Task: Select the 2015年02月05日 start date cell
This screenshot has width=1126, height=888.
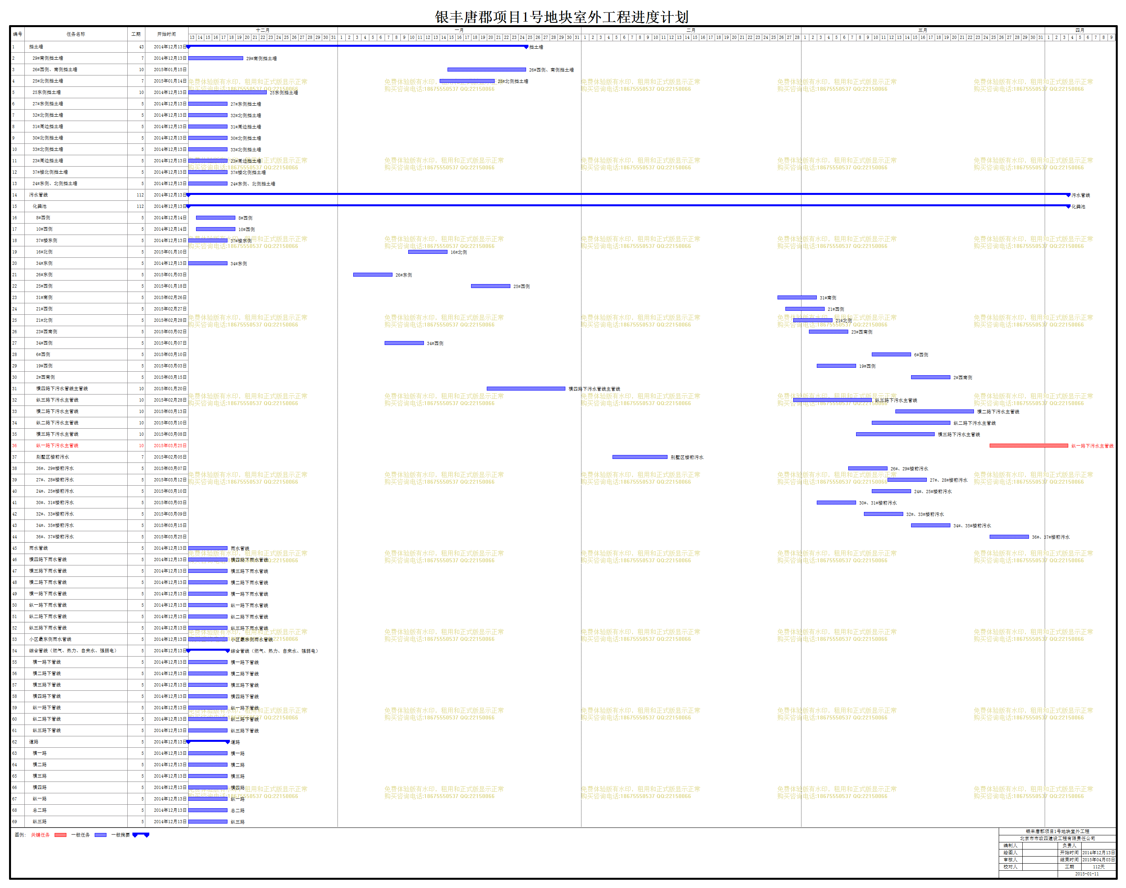Action: (170, 457)
